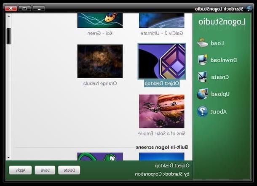Select the blue built-in logon thumbnail
Image resolution: width=257 pixels, height=186 pixels.
(x=162, y=157)
